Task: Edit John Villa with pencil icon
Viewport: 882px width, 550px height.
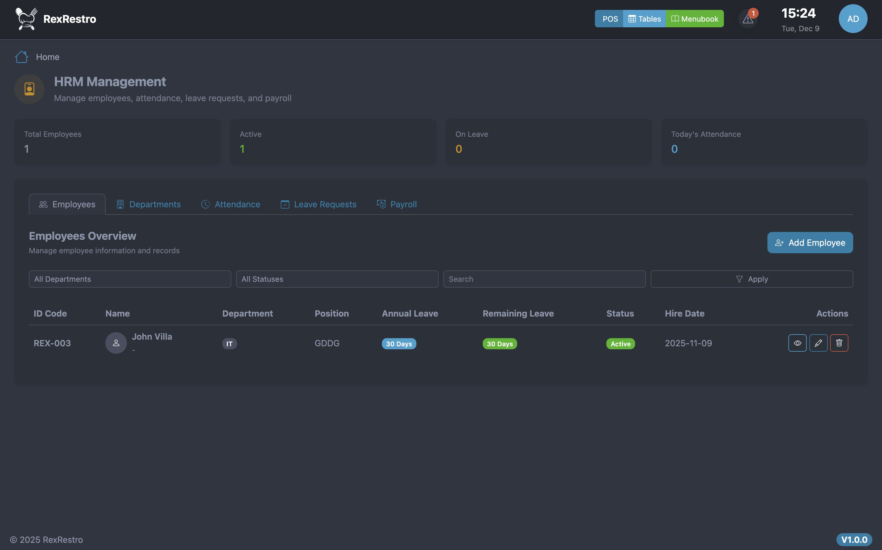Action: coord(818,343)
